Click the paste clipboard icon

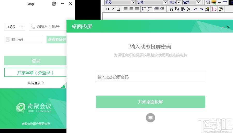click(183, 9)
